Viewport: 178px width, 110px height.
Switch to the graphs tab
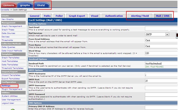click(25, 5)
